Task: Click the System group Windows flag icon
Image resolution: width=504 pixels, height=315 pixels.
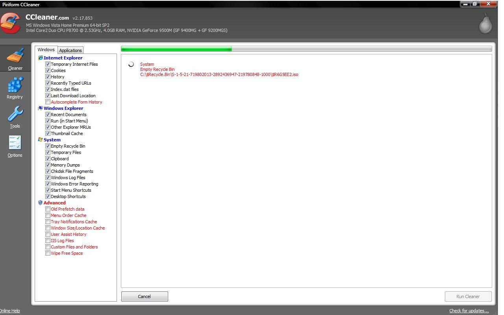Action: pyautogui.click(x=40, y=140)
